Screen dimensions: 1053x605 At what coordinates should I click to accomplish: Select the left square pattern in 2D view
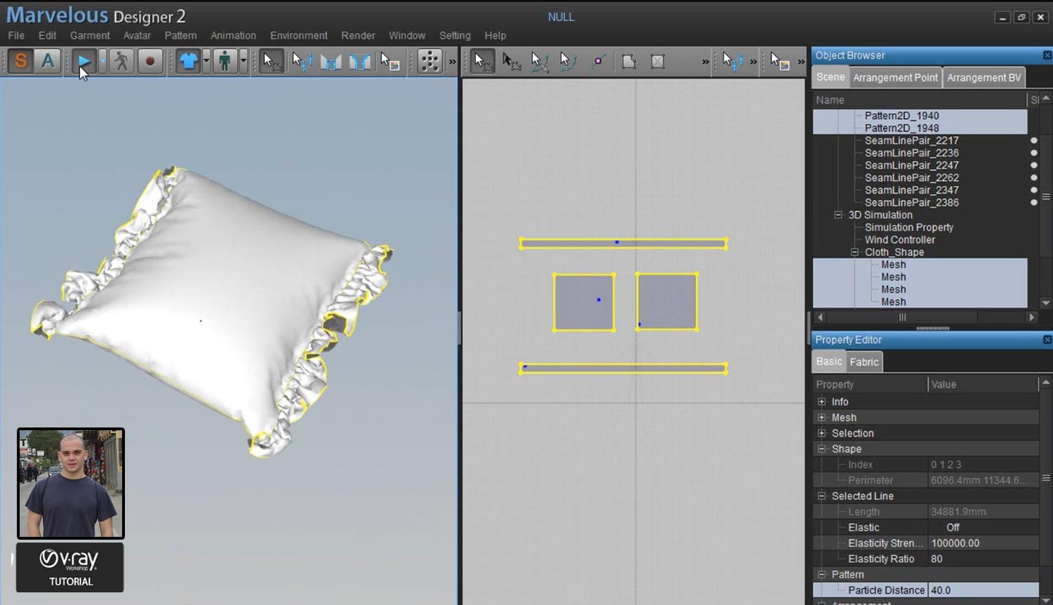(584, 302)
